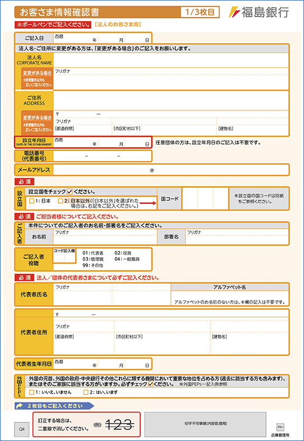
Task: Click the sample checkmark in 設立国 instruction
Action: coord(70,192)
